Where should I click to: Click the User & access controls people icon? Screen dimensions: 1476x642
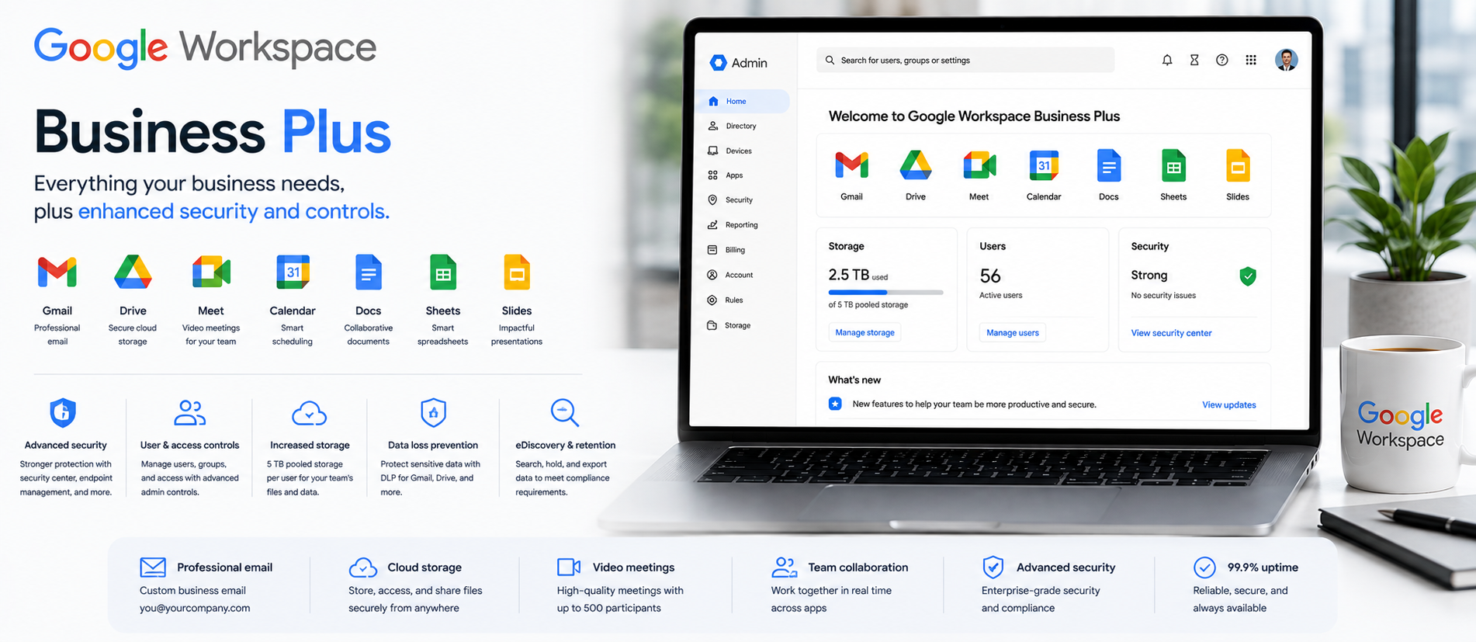pos(189,413)
